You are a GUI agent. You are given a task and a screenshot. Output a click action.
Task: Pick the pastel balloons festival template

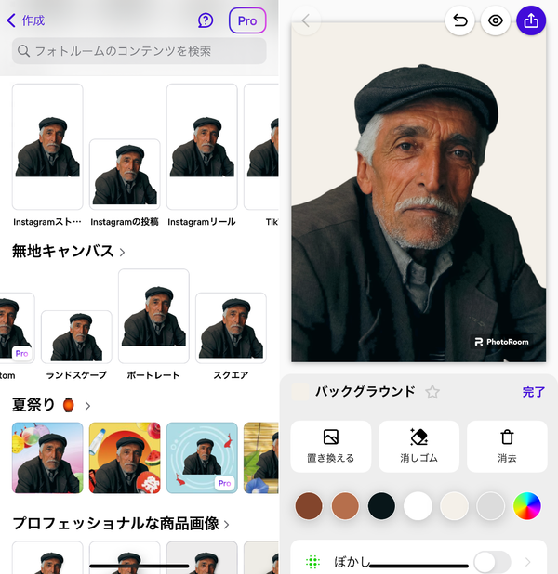click(47, 458)
